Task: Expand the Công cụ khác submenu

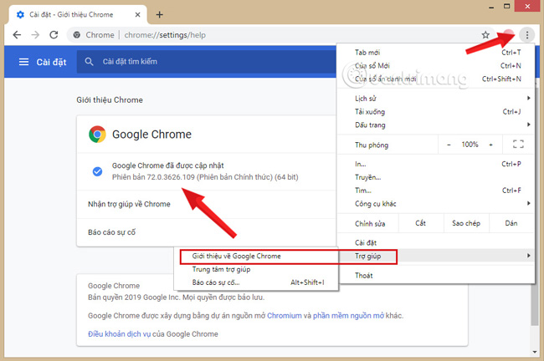Action: 436,203
